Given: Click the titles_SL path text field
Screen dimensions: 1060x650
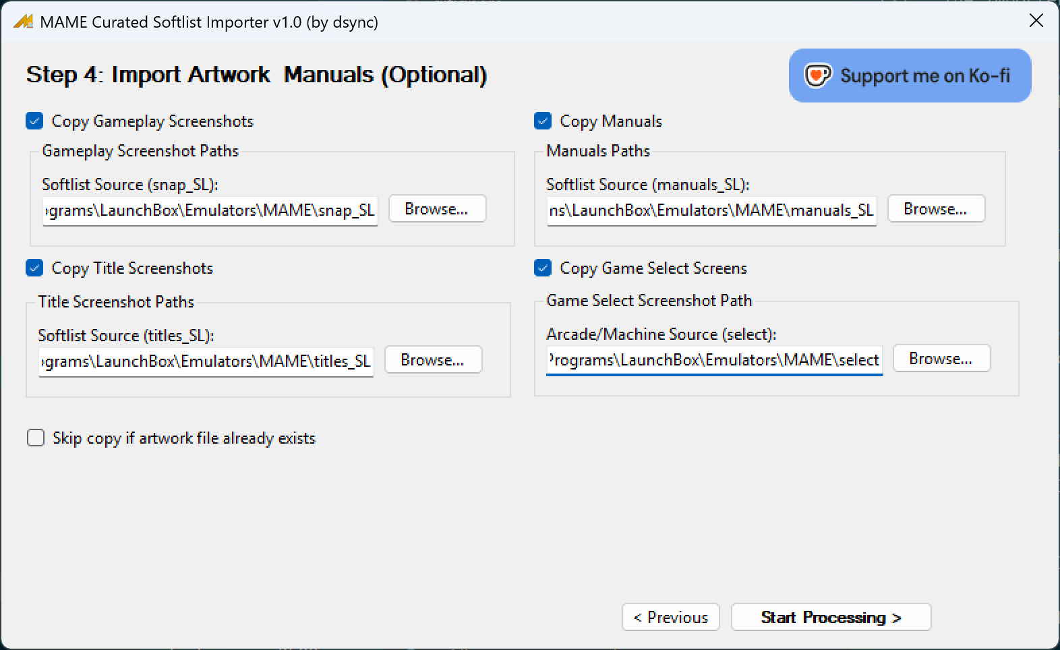Looking at the screenshot, I should click(206, 361).
